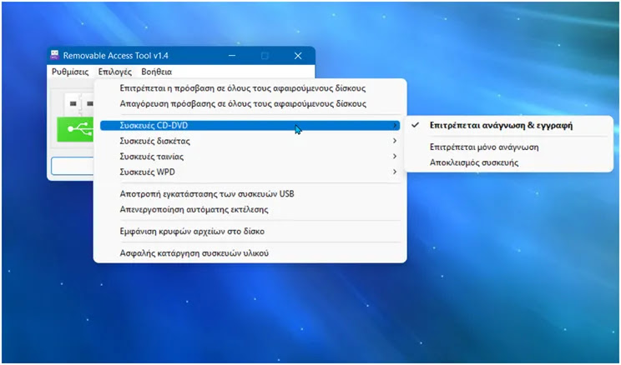Image resolution: width=621 pixels, height=365 pixels.
Task: Click the Removable Access Tool title bar icon
Action: (54, 55)
